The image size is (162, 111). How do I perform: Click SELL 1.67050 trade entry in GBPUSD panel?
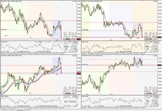click(153, 96)
